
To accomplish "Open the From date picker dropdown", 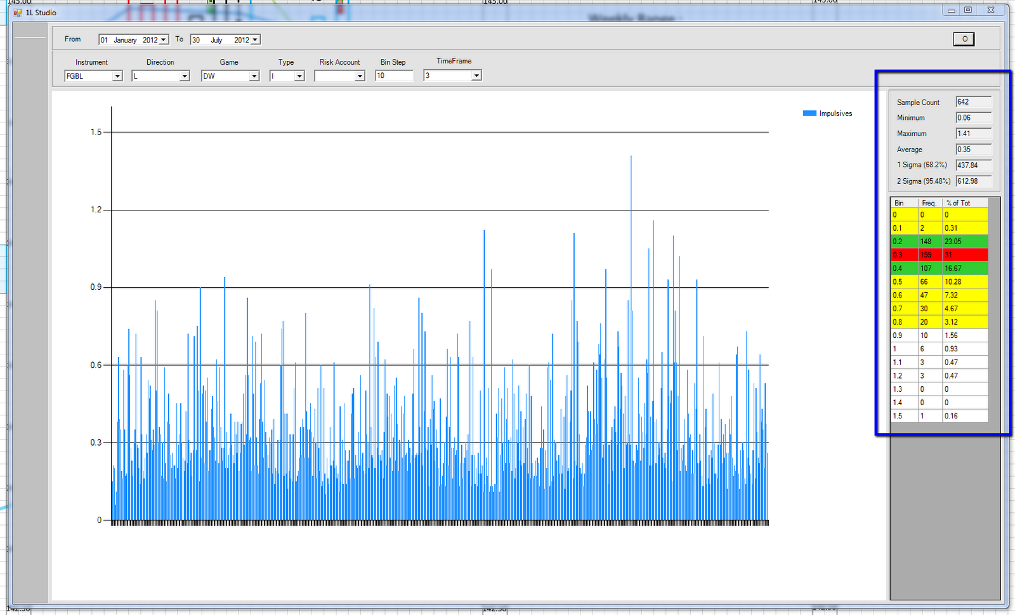I will pos(164,40).
